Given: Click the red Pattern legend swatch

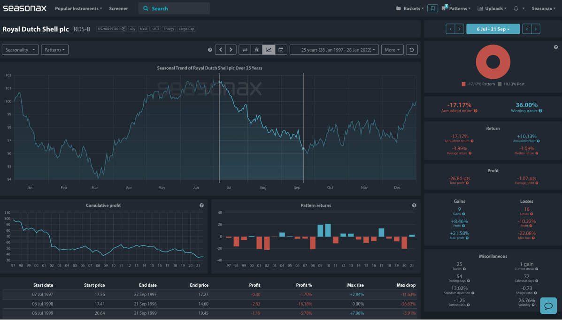Looking at the screenshot, I should point(463,84).
